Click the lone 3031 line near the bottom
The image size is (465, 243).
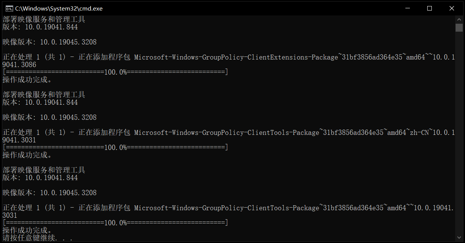pyautogui.click(x=10, y=215)
